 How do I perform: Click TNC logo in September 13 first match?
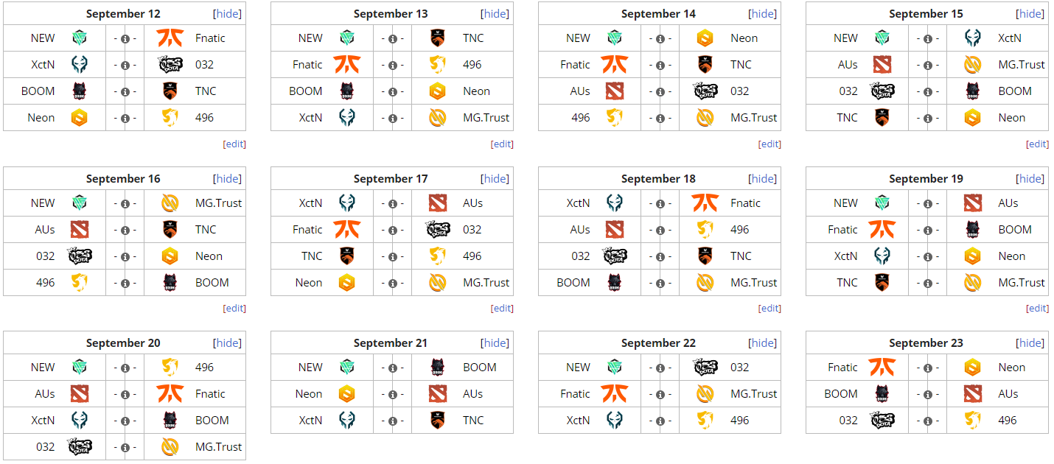(x=438, y=38)
